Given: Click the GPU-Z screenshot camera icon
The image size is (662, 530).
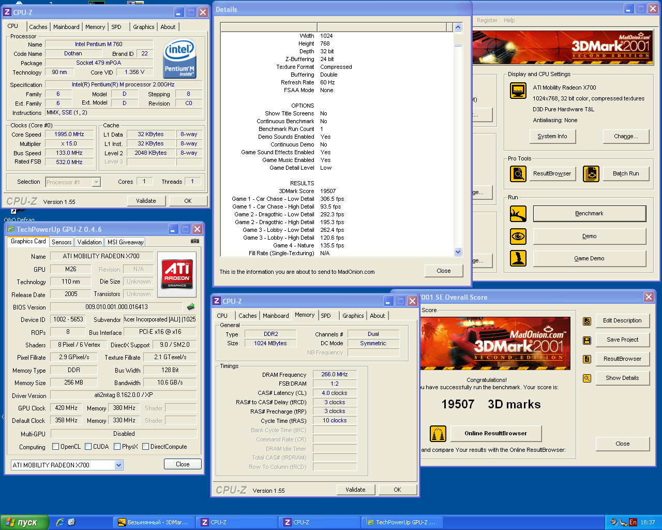Looking at the screenshot, I should point(194,241).
